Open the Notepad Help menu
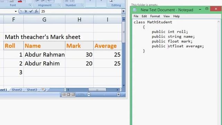 [176, 16]
